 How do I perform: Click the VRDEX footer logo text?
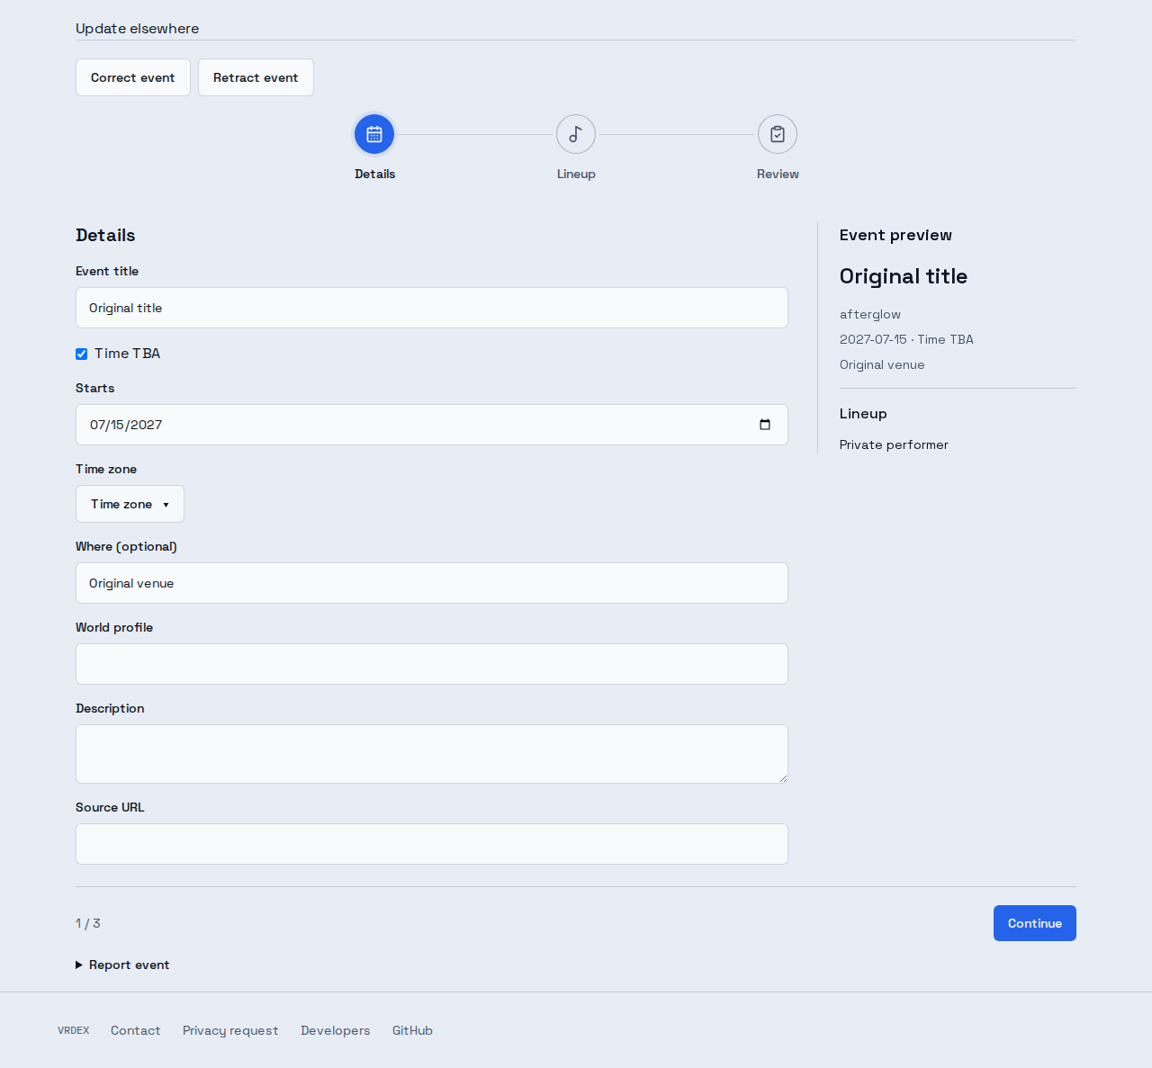pos(73,1030)
